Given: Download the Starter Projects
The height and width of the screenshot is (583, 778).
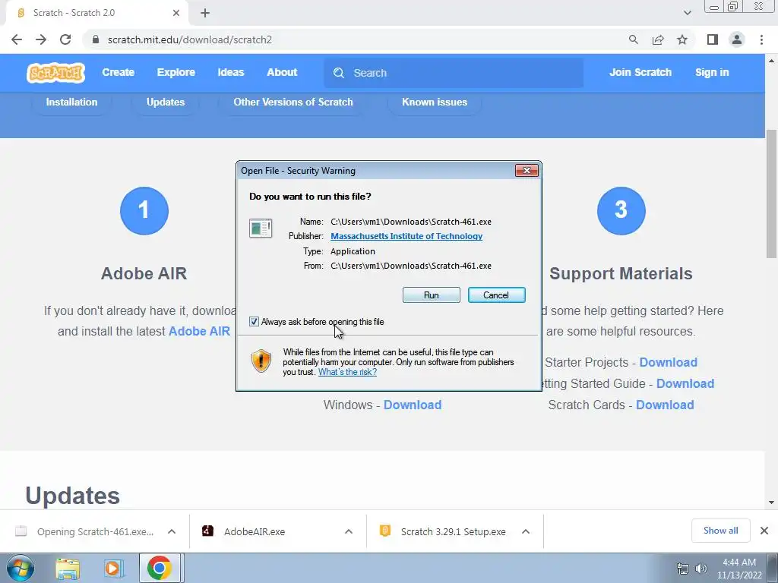Looking at the screenshot, I should 669,362.
